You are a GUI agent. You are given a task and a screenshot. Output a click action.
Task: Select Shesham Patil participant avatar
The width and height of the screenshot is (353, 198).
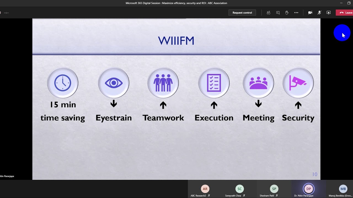pyautogui.click(x=274, y=189)
